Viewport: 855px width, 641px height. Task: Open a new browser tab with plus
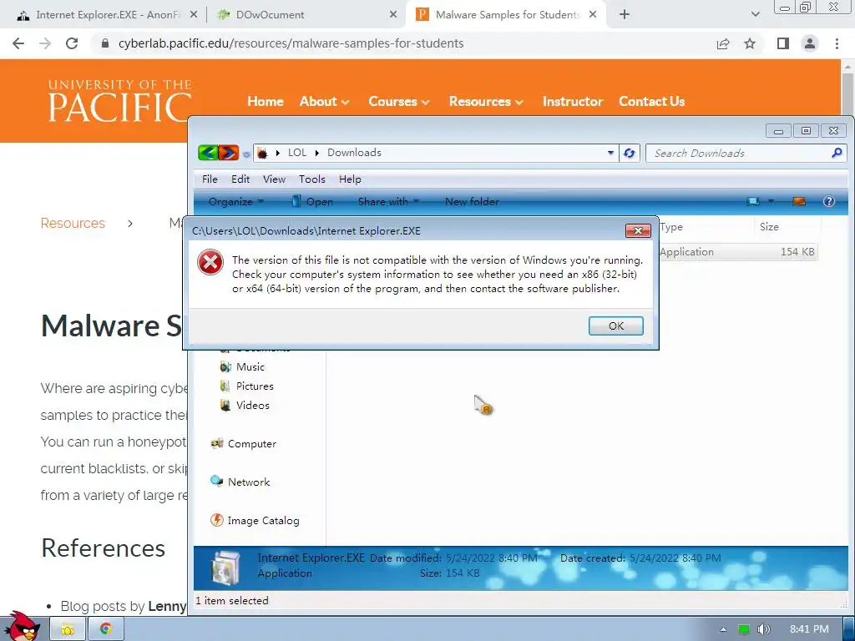point(625,15)
